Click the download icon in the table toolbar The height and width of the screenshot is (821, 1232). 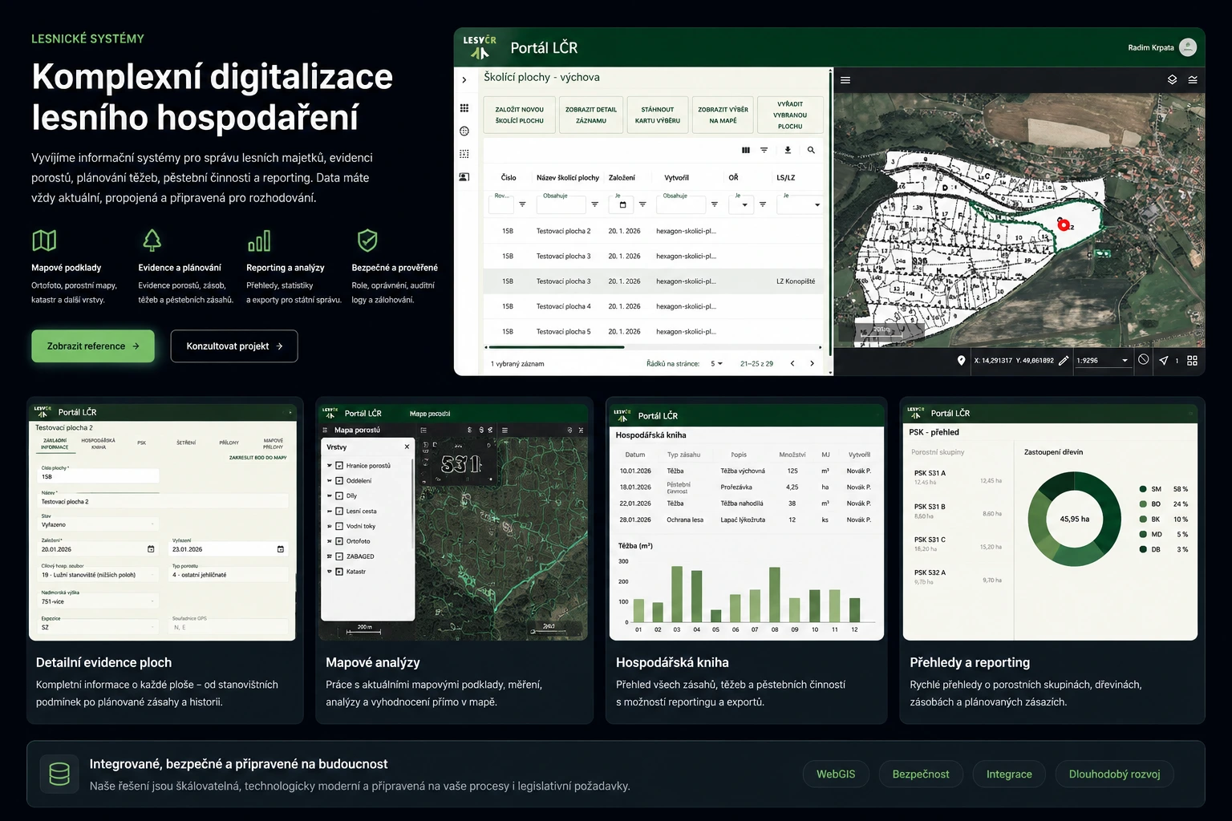[788, 150]
